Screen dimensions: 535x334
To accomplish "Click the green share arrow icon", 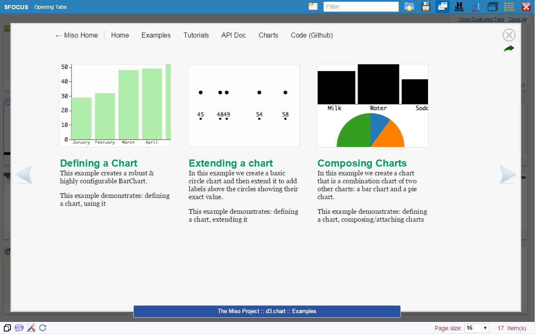I will 509,49.
